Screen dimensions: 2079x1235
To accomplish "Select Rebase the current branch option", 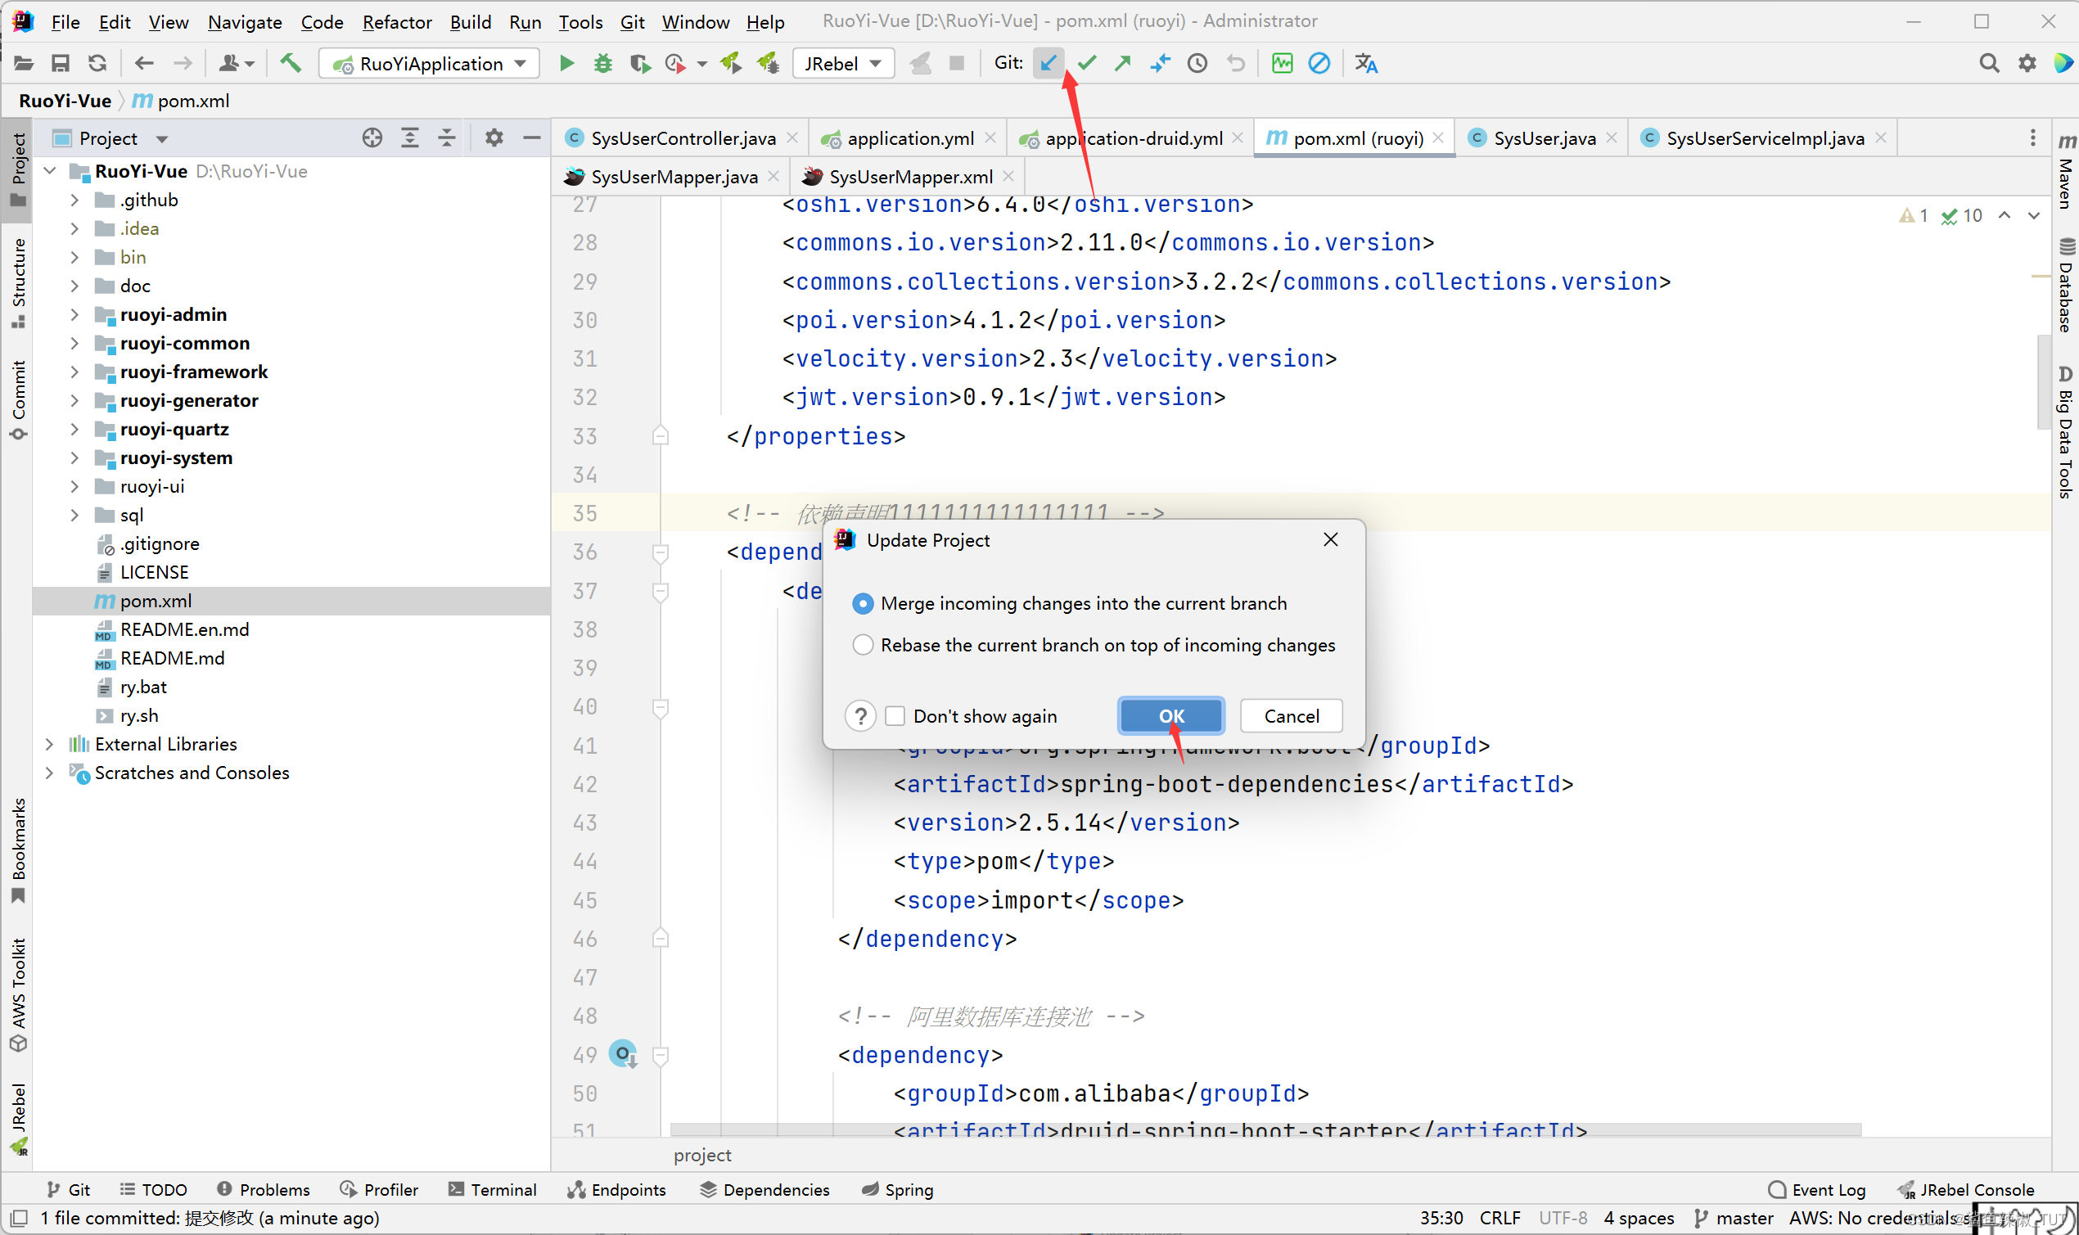I will [1094, 645].
